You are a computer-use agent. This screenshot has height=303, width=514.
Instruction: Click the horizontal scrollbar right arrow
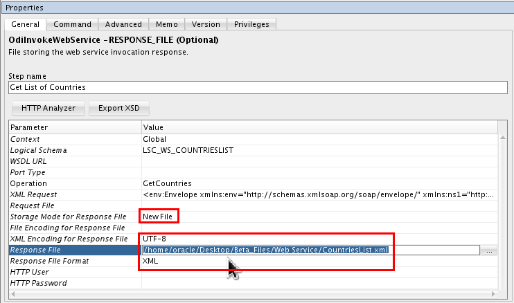[x=493, y=294]
